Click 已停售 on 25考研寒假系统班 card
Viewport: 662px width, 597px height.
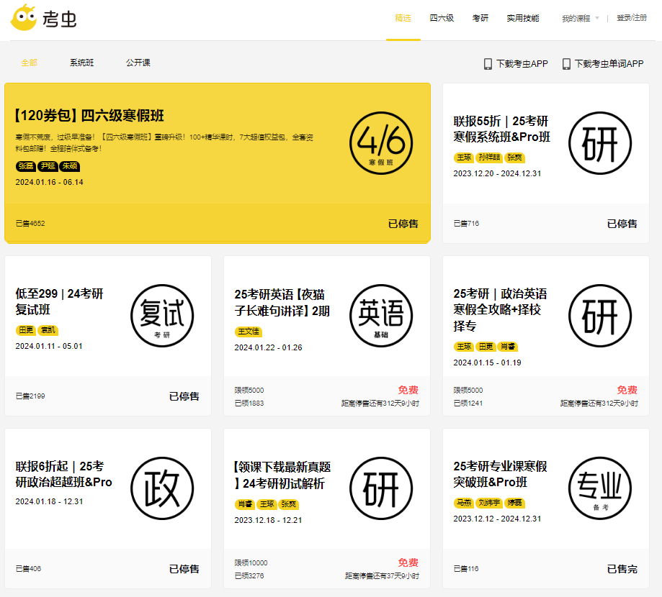(x=622, y=224)
